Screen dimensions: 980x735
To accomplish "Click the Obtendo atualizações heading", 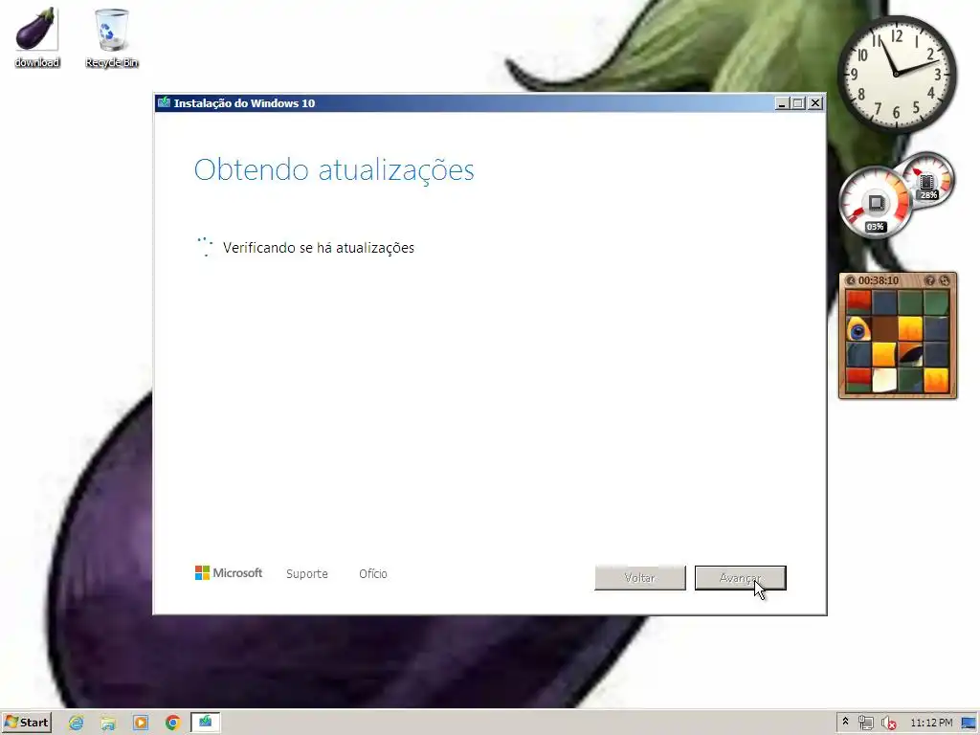I will click(334, 170).
